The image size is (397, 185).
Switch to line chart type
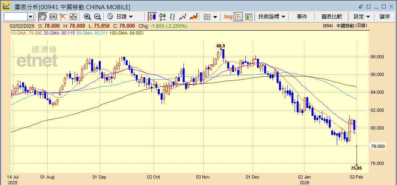point(183,17)
